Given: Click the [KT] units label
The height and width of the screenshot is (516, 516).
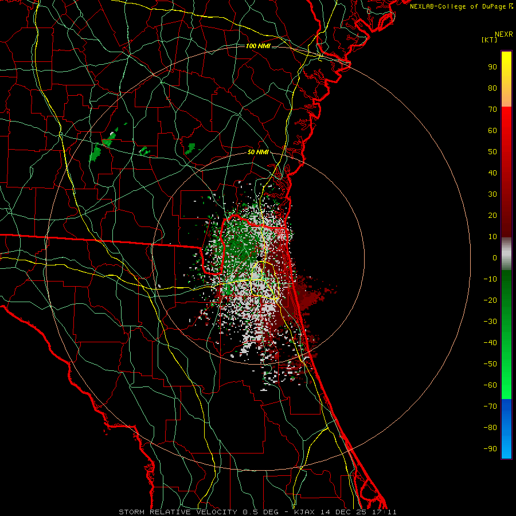Looking at the screenshot, I should point(489,40).
